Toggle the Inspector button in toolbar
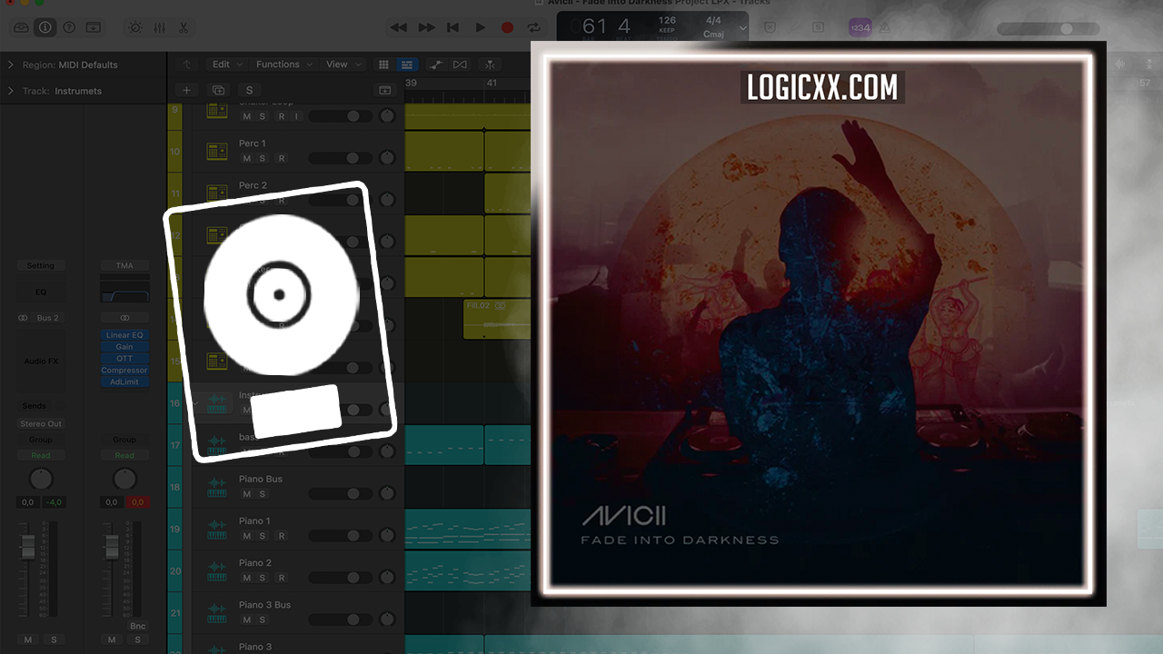The width and height of the screenshot is (1163, 654). 45,27
